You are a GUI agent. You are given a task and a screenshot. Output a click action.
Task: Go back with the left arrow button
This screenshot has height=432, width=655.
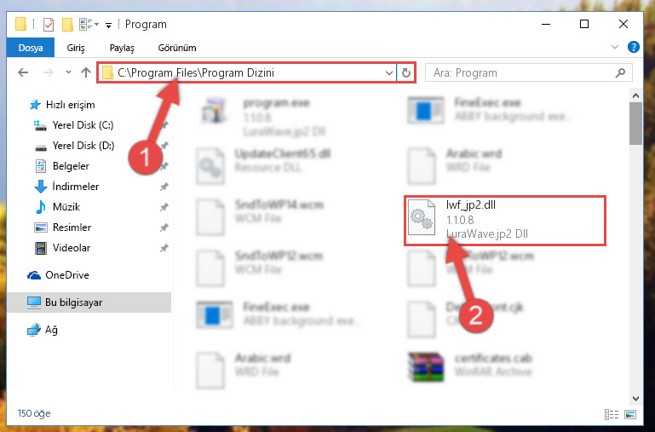pyautogui.click(x=23, y=72)
